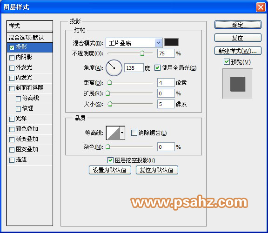Enable the 内阴影 checkbox
268x233 pixels.
point(12,58)
